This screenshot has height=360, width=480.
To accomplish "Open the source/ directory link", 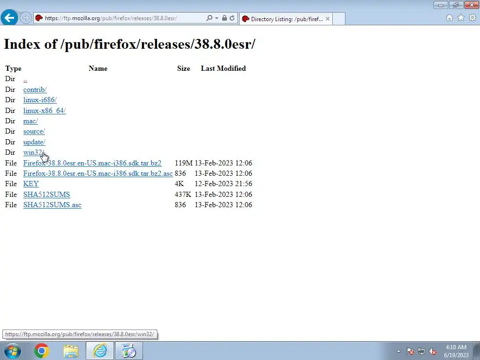I will [34, 131].
